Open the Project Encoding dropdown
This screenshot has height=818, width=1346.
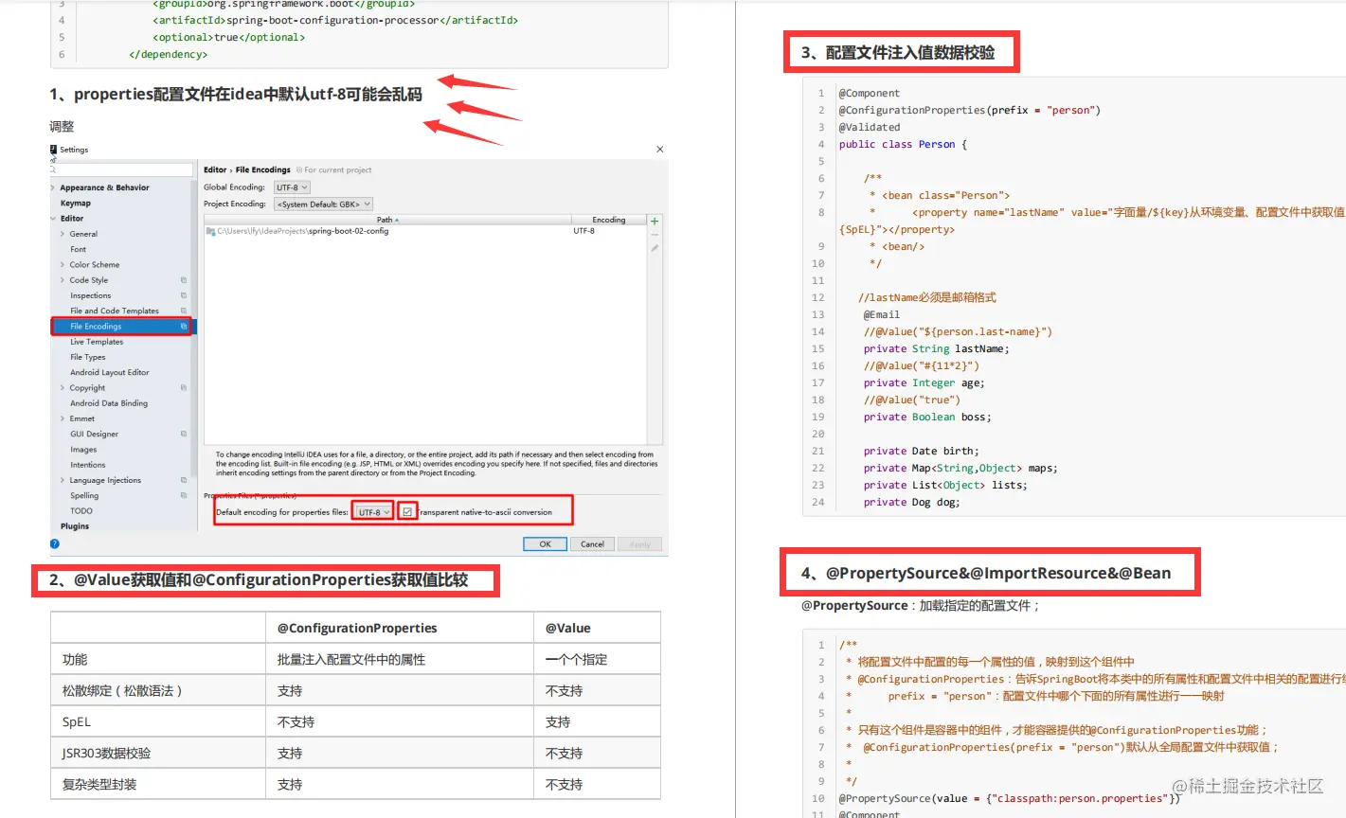click(323, 204)
